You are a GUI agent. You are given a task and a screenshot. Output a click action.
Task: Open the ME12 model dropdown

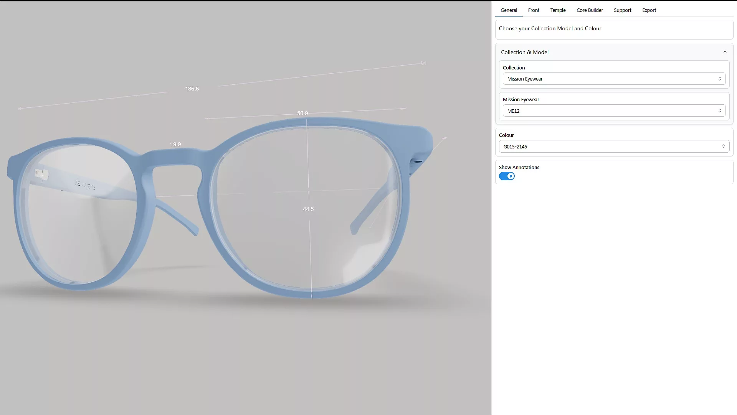coord(613,111)
